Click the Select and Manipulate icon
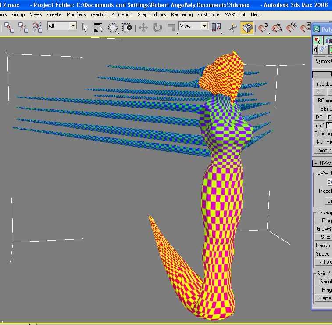This screenshot has height=325, width=332. [x=233, y=28]
